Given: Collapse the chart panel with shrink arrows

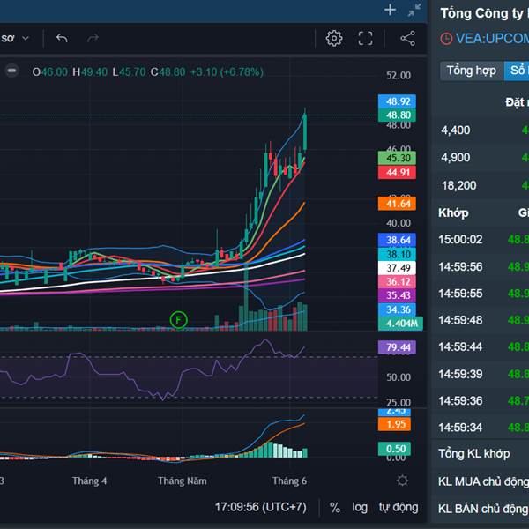Looking at the screenshot, I should click(414, 10).
